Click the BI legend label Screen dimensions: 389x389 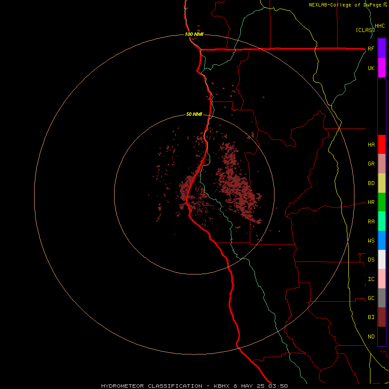point(371,317)
